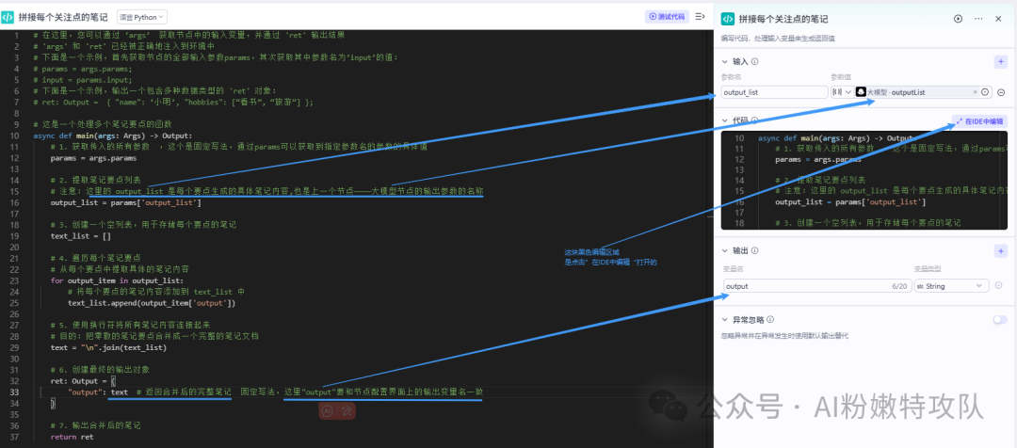This screenshot has width=1017, height=448.
Task: Click line 10 'async def main' in the IDE editor
Action: (x=113, y=136)
